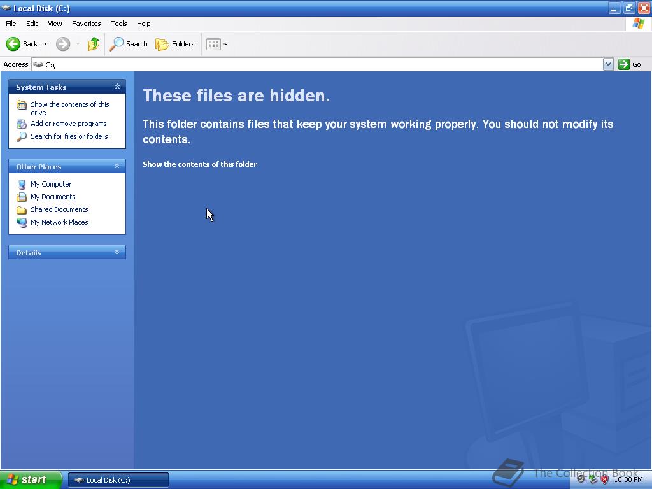652x489 pixels.
Task: Click Add or remove programs link
Action: coord(69,124)
